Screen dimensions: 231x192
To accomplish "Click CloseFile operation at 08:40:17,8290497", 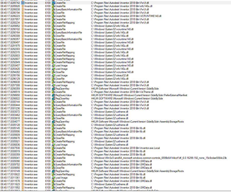I will click(x=60, y=42).
